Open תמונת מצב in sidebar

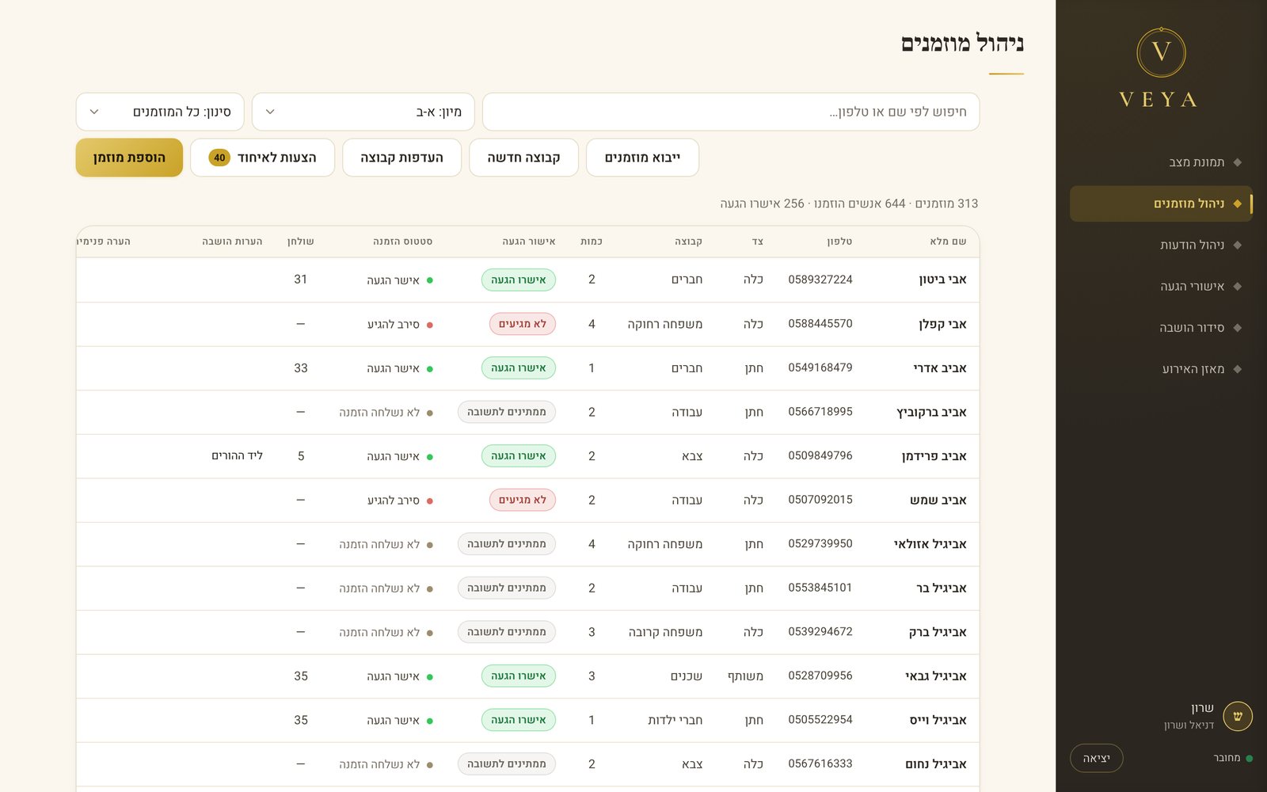(x=1161, y=162)
